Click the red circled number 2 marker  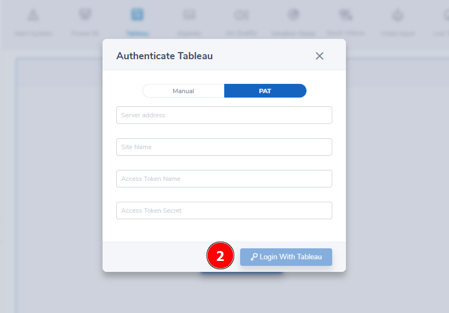(x=220, y=255)
